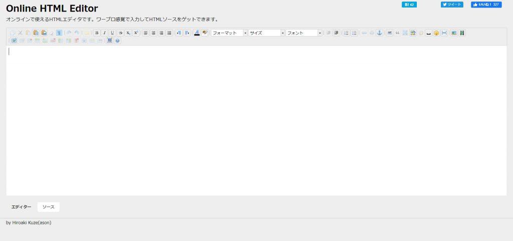Viewport: 513px width, 241px height.
Task: Click the blockquote quotation mark icon
Action: [397, 33]
